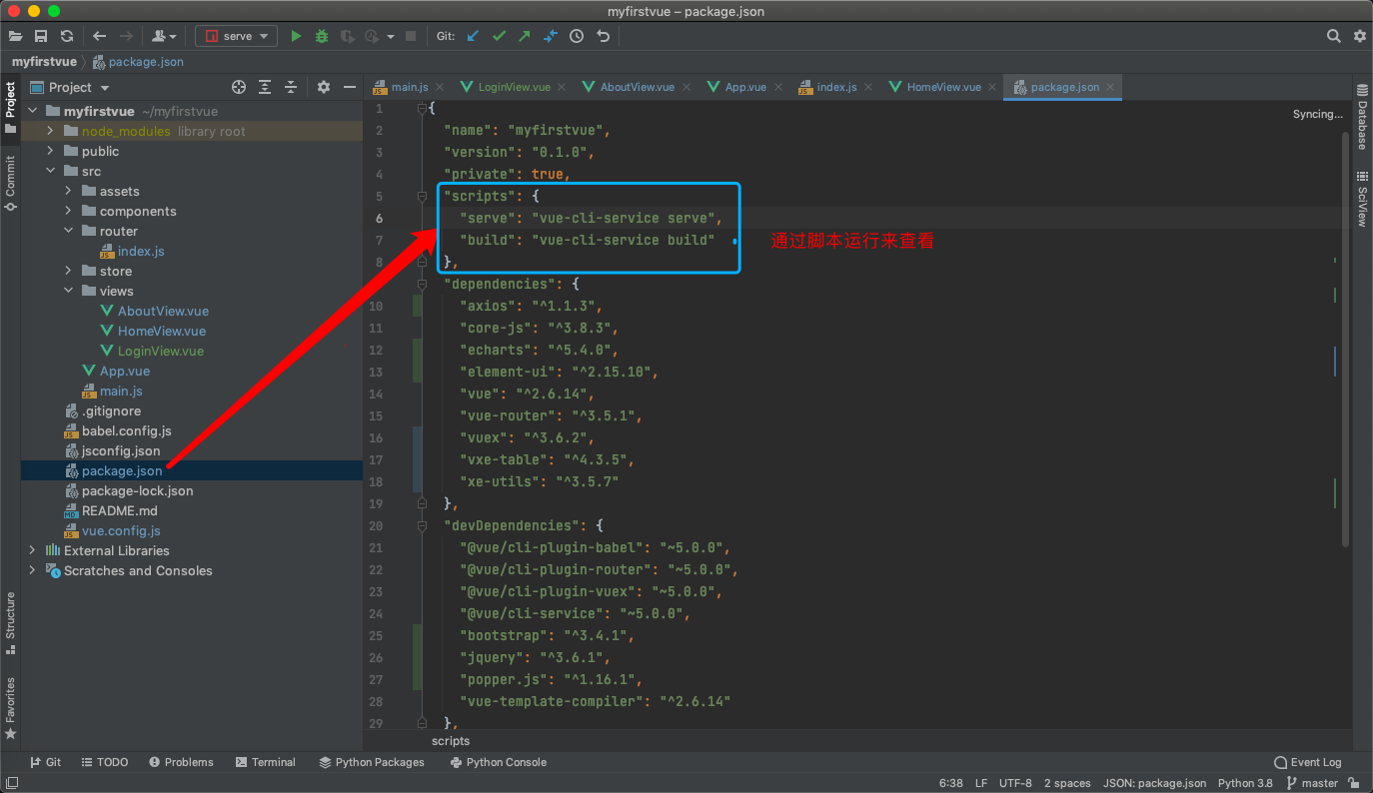Open the Code With Me user icon
The height and width of the screenshot is (793, 1373).
click(164, 36)
